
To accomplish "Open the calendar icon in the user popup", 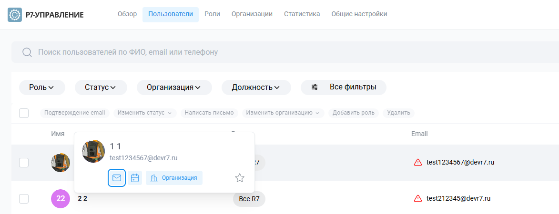I will 135,178.
